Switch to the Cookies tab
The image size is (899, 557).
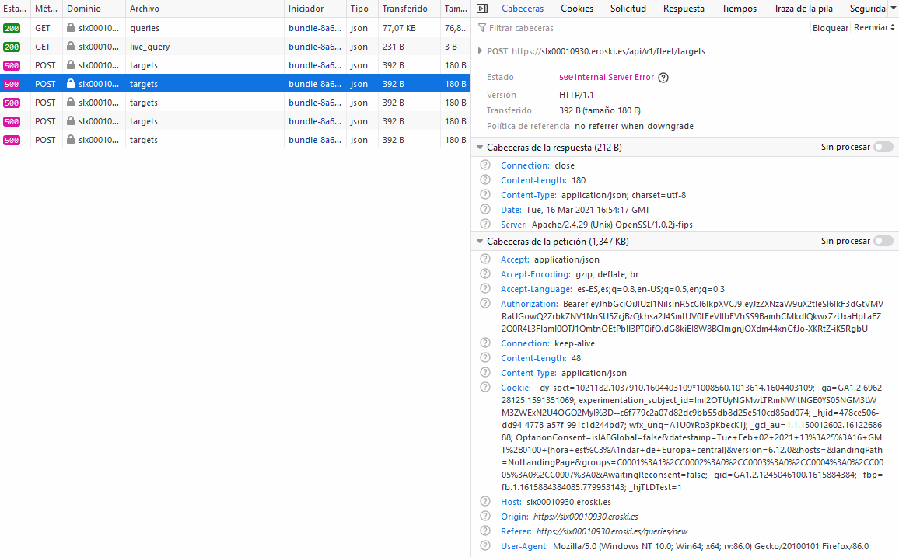click(577, 9)
